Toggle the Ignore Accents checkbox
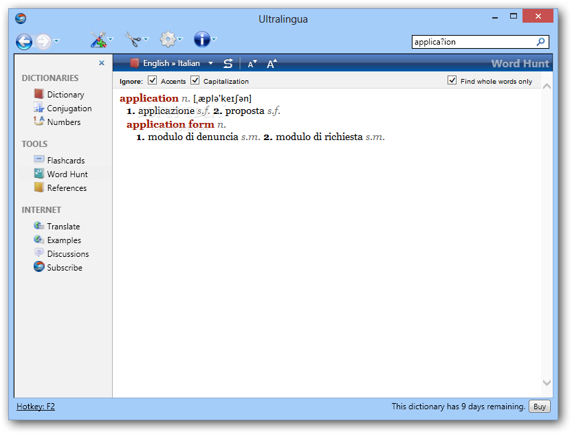Screen dimensions: 572x434 [x=152, y=80]
